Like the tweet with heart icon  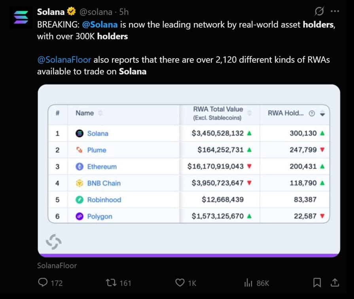(180, 282)
